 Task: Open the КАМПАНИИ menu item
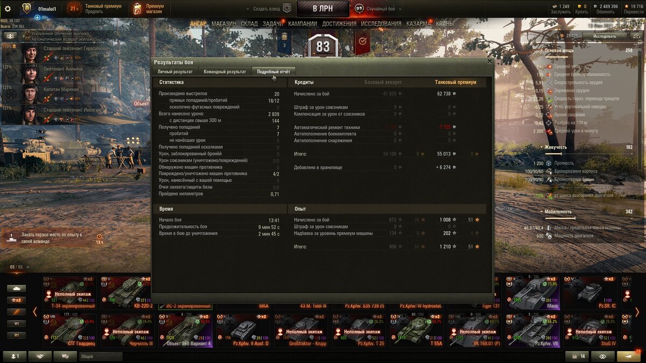pos(303,24)
